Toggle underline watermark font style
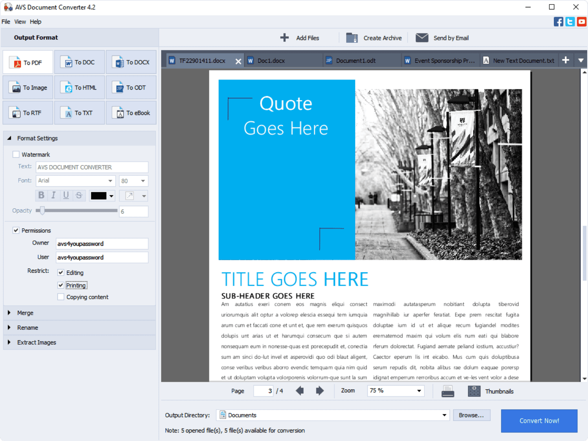588x441 pixels. (66, 196)
